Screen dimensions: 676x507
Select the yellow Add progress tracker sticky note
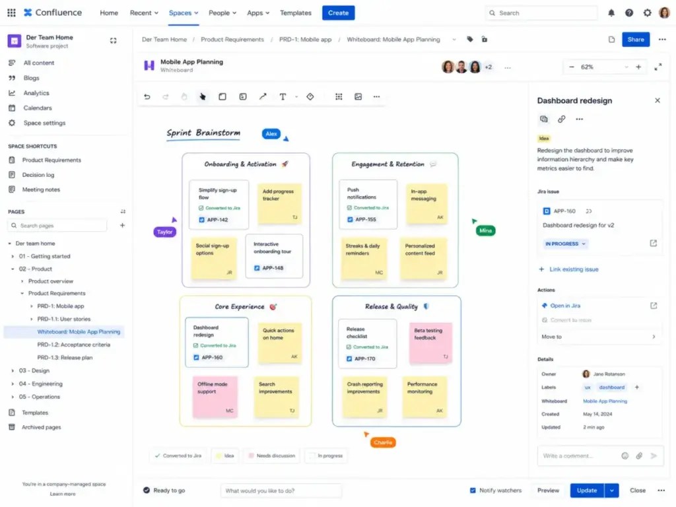279,203
